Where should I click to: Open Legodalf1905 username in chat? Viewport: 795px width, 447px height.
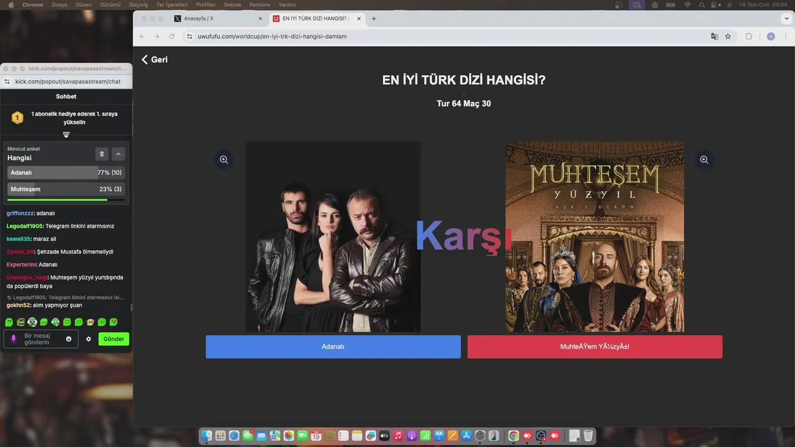coord(24,226)
